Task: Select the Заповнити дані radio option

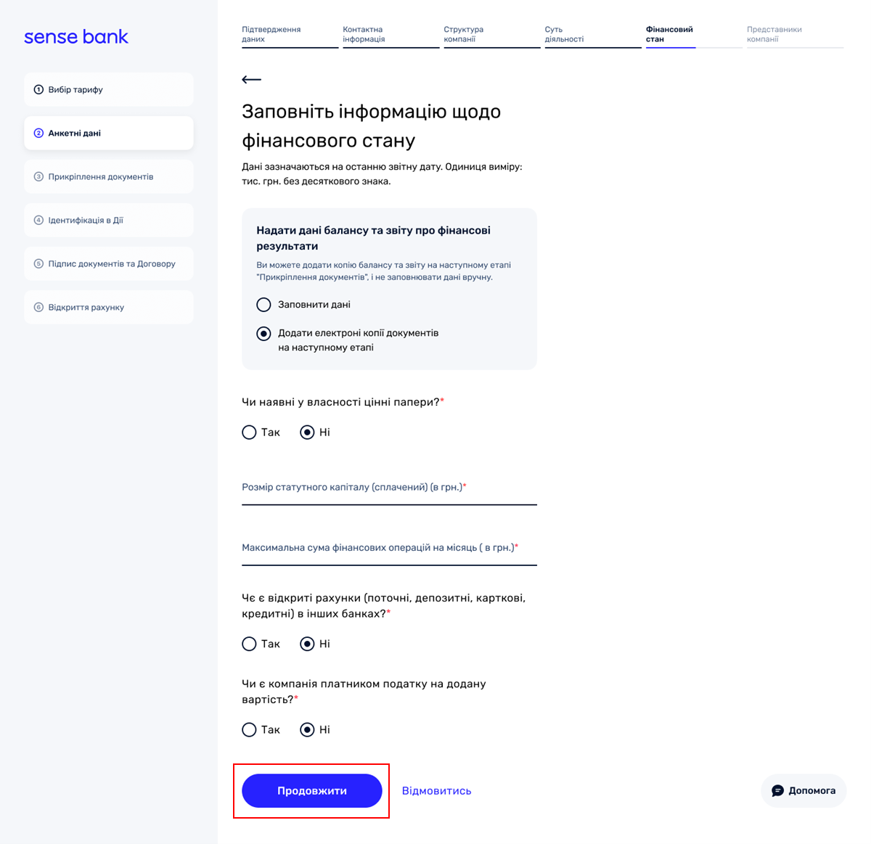Action: (263, 305)
